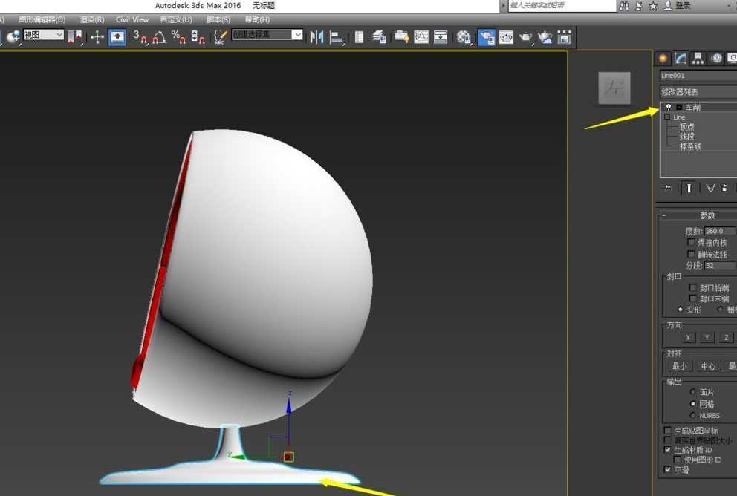Disable the 平滑 checkbox
The width and height of the screenshot is (737, 496).
667,470
